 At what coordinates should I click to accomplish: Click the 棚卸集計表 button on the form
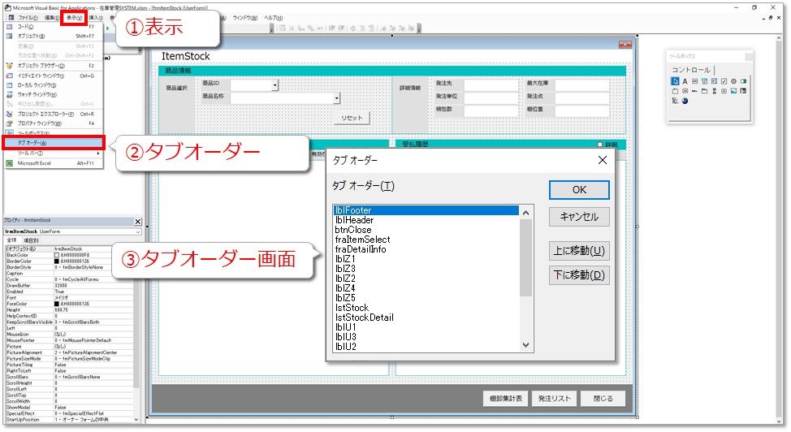(x=505, y=398)
